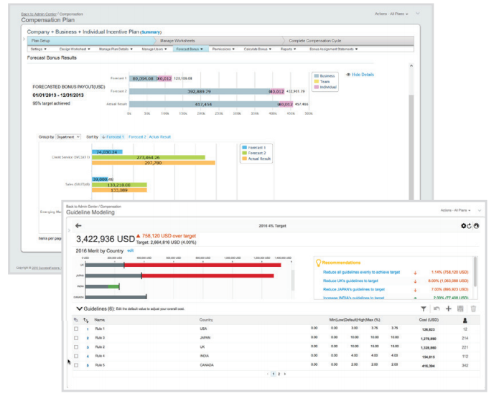The height and width of the screenshot is (396, 494).
Task: Open Actions - All Plans dropdown in Compensation Plan
Action: coord(391,14)
